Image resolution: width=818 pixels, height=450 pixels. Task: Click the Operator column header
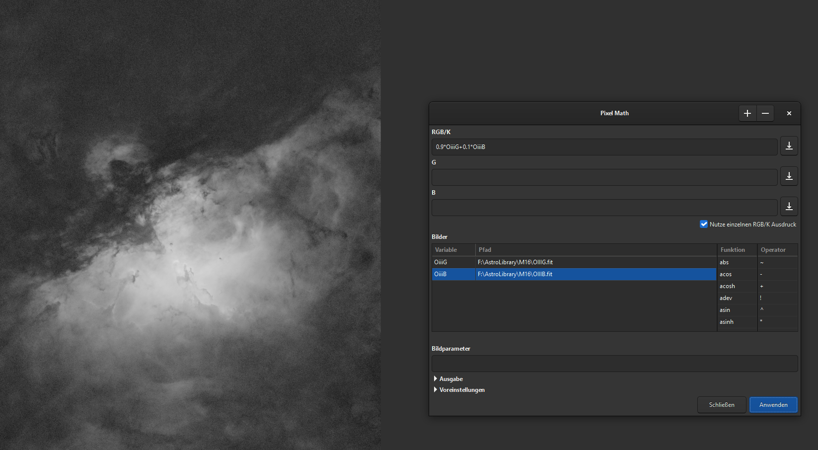[777, 250]
